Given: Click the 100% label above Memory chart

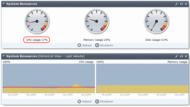Looking at the screenshot, I should pos(100,62).
